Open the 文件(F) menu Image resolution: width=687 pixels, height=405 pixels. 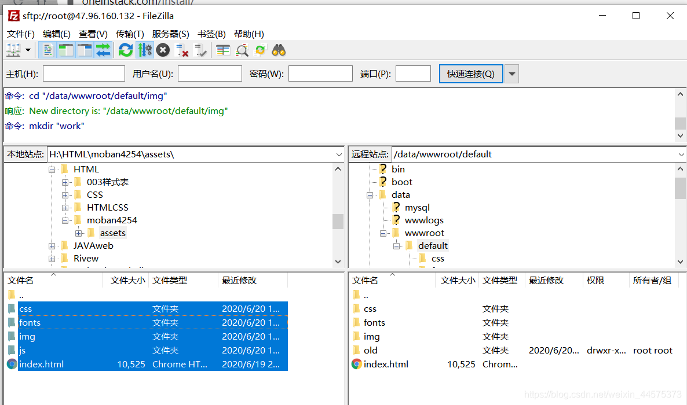[21, 34]
